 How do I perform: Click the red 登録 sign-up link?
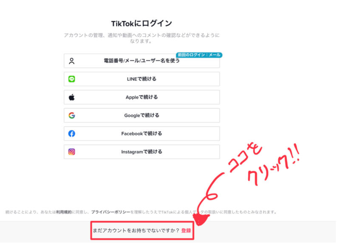[x=186, y=230]
